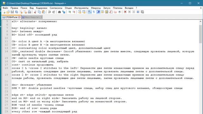Toggle the indent guide toolbar button
This screenshot has height=114, width=203.
(x=98, y=12)
